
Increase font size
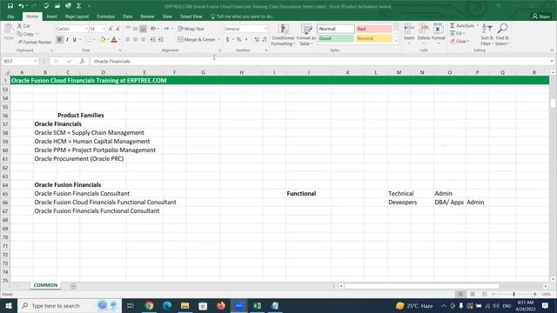(111, 29)
